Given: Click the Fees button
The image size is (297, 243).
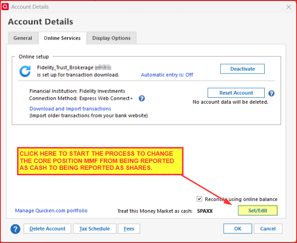Looking at the screenshot, I should click(129, 229).
